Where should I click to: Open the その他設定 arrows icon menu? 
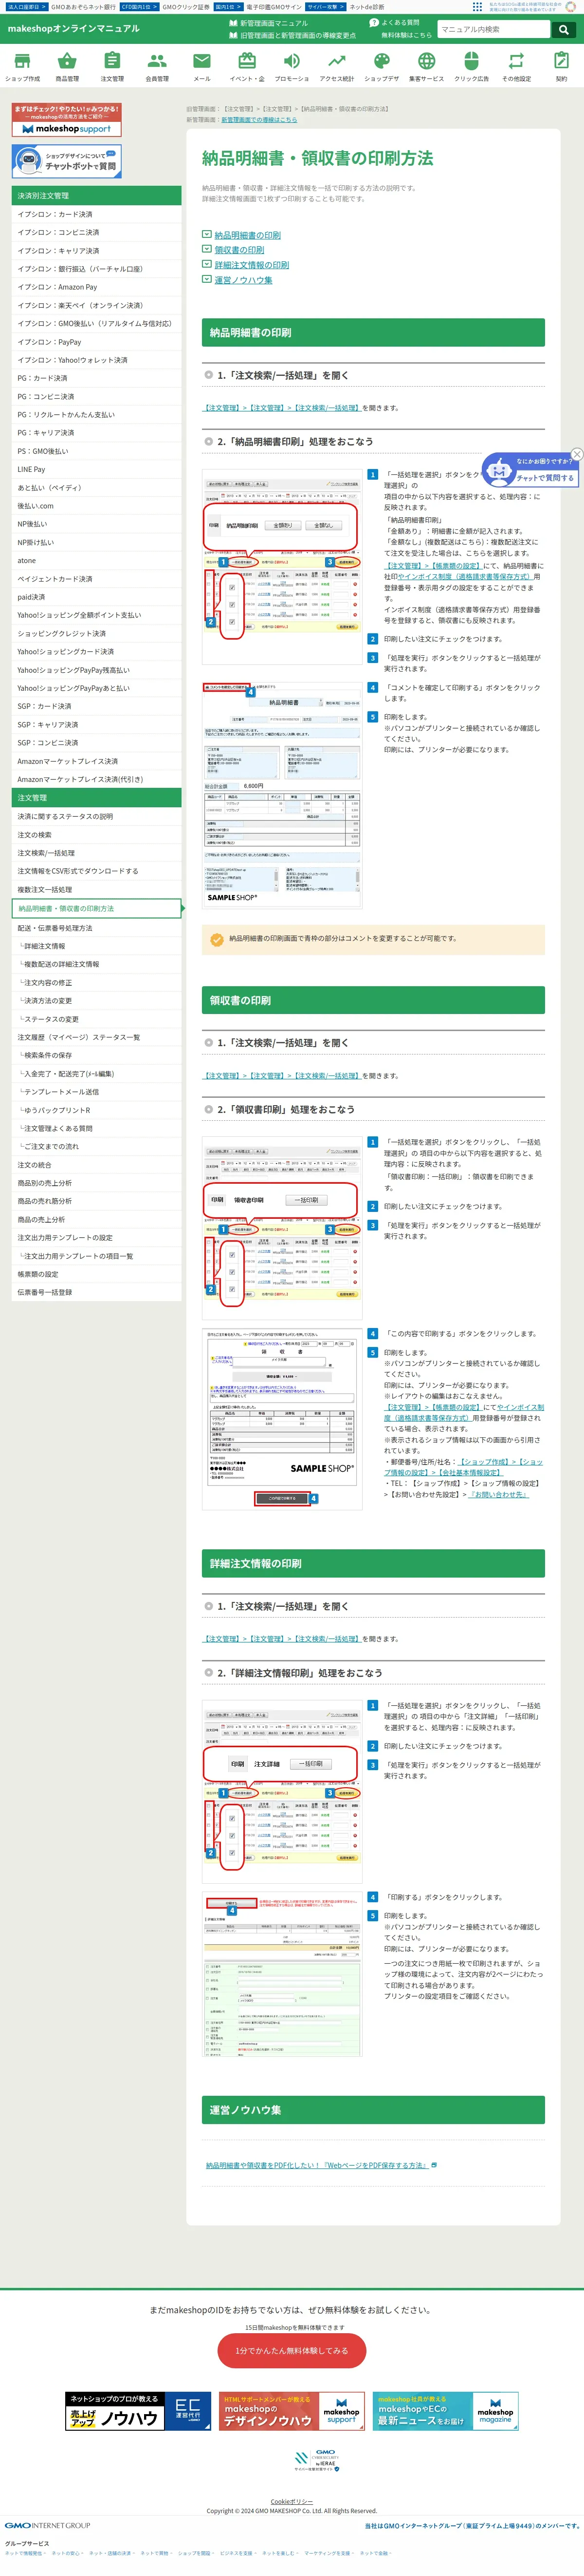pyautogui.click(x=516, y=67)
